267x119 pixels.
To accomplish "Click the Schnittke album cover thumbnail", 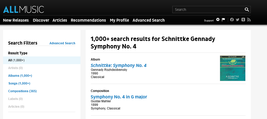I will pos(232,68).
